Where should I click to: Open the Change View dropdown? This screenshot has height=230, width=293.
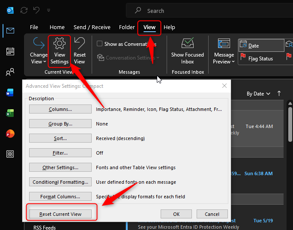(x=39, y=51)
